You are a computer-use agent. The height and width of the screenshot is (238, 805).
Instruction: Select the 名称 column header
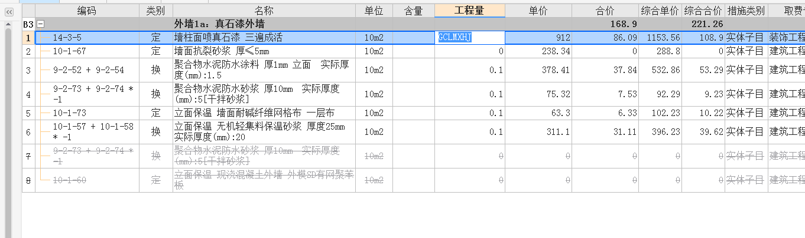tap(264, 11)
